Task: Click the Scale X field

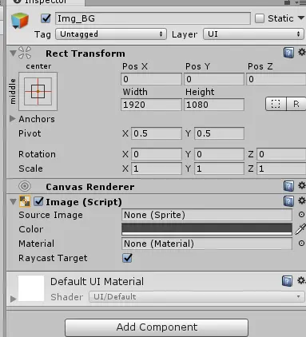Action: [x=157, y=168]
